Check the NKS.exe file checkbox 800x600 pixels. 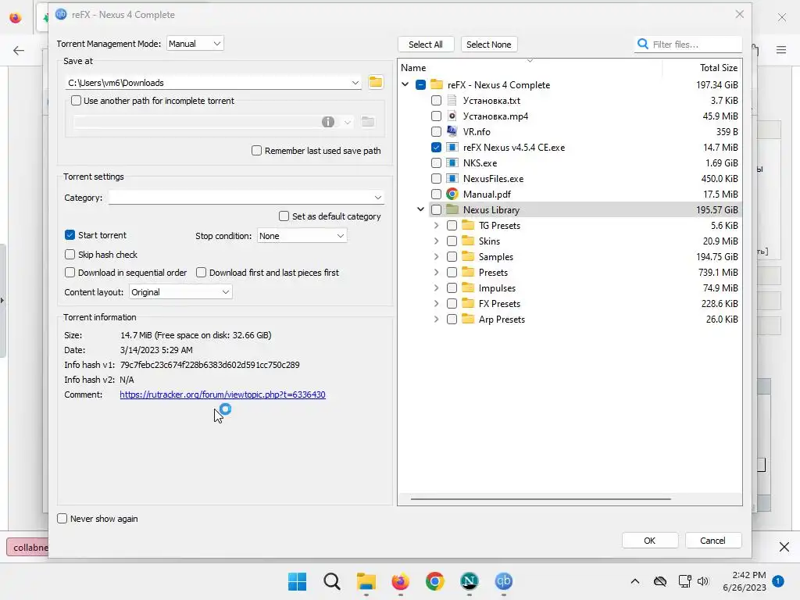coord(436,162)
